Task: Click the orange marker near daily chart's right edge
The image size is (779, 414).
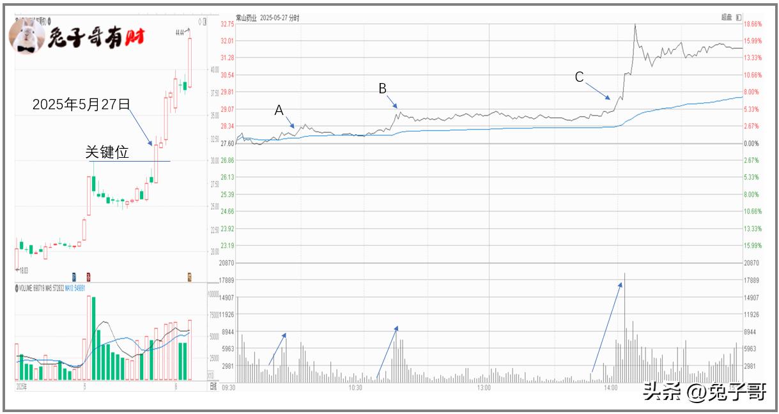Action: 189,277
